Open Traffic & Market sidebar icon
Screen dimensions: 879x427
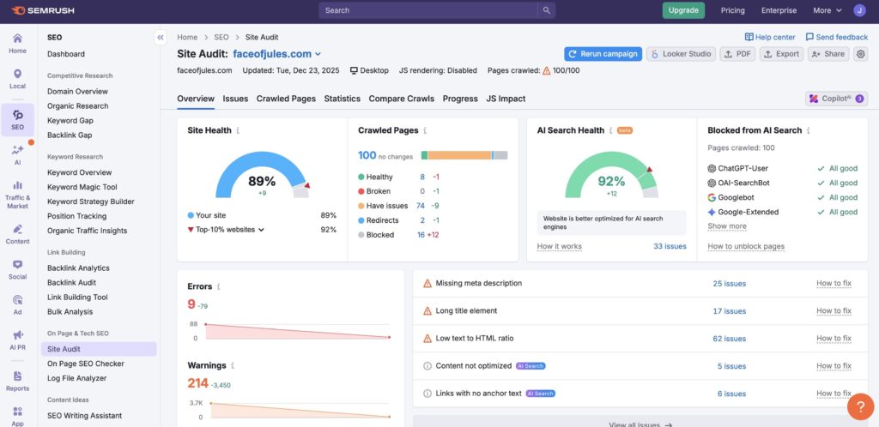pyautogui.click(x=17, y=195)
